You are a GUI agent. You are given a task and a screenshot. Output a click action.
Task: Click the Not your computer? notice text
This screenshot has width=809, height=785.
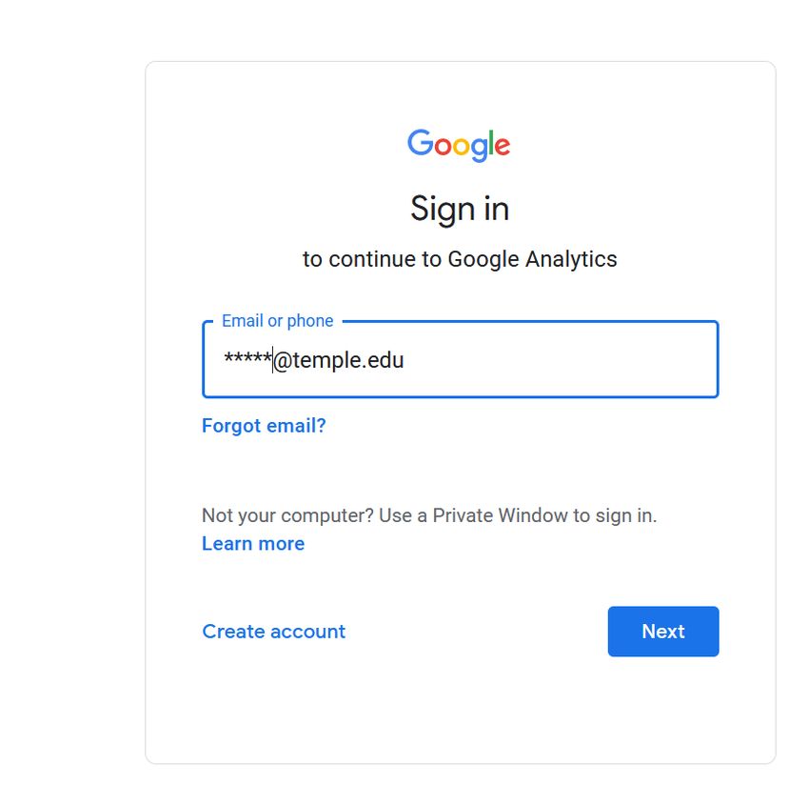[429, 516]
